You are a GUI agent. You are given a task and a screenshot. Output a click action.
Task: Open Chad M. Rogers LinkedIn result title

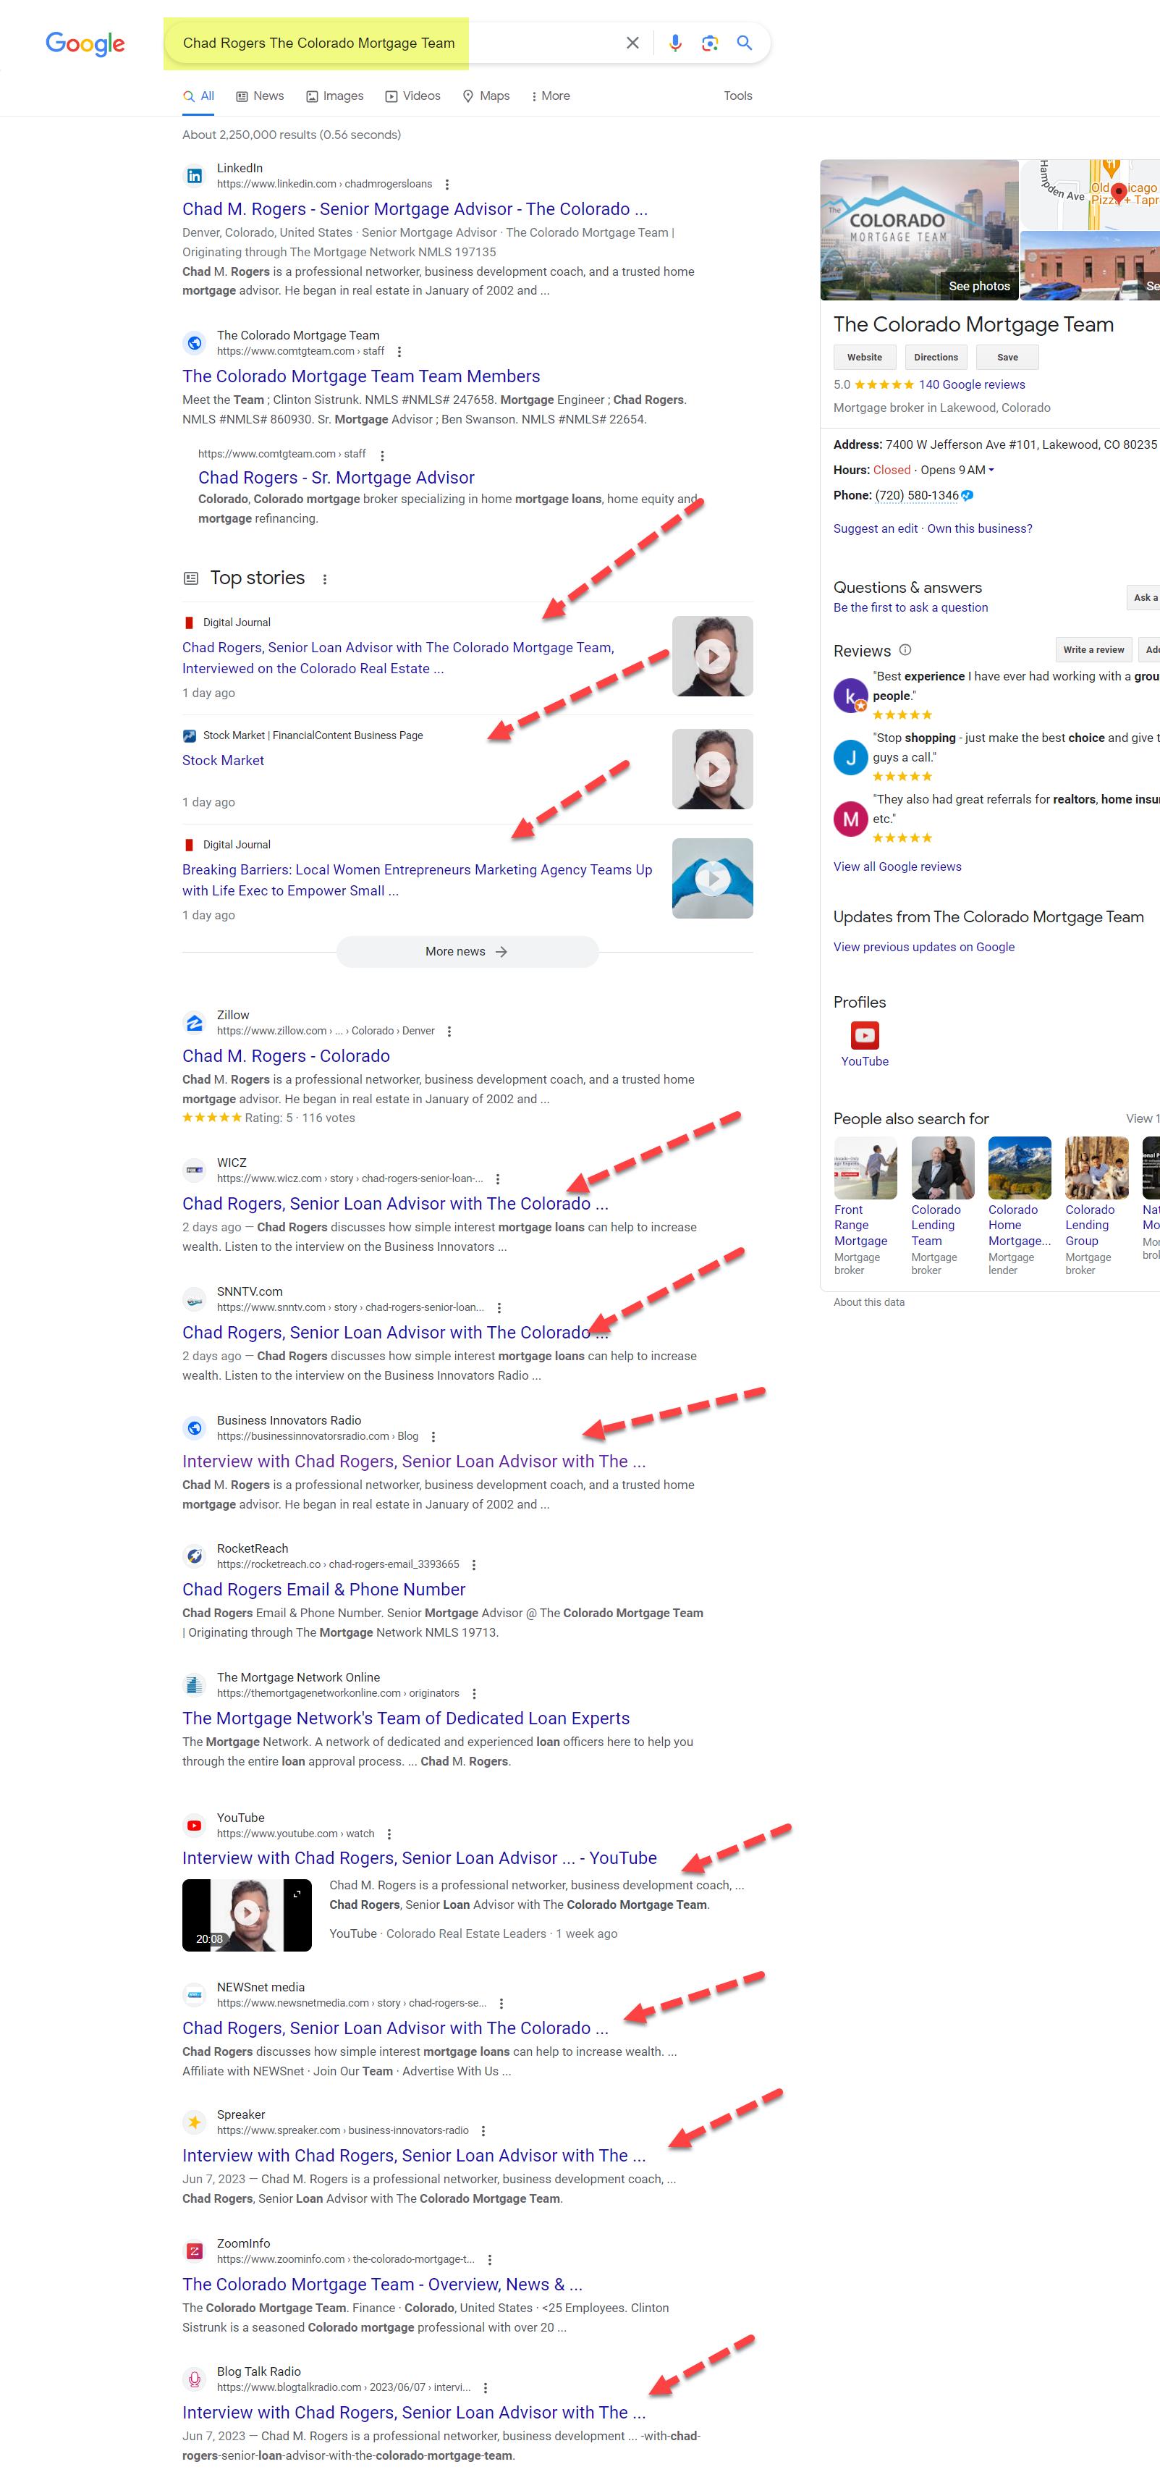415,210
